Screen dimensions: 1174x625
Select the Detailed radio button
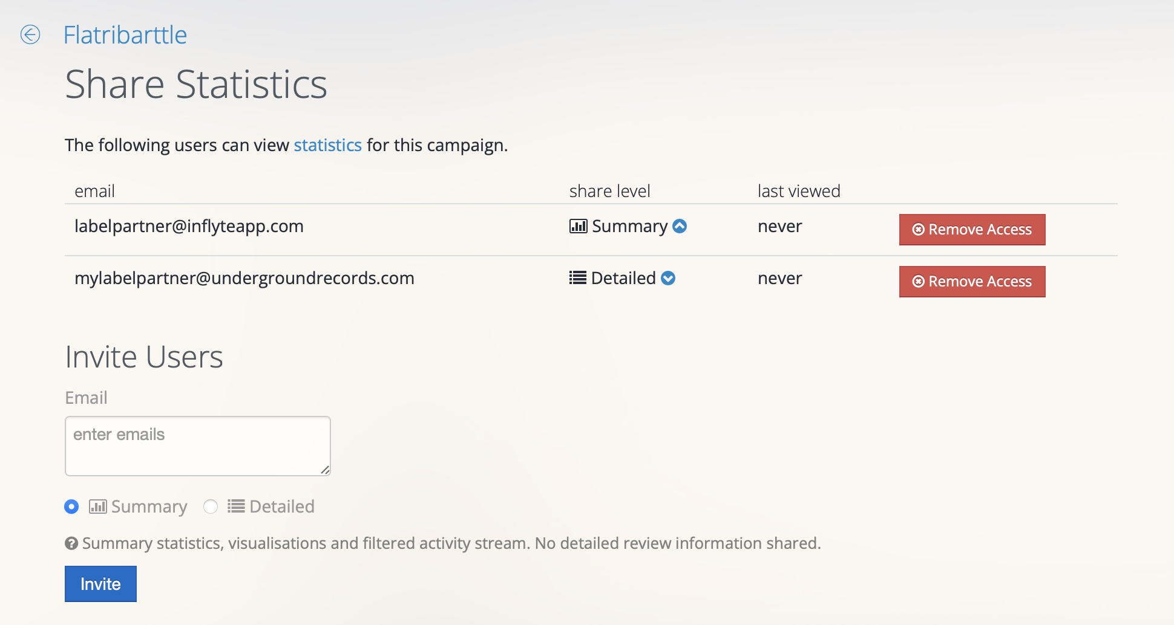[x=211, y=507]
